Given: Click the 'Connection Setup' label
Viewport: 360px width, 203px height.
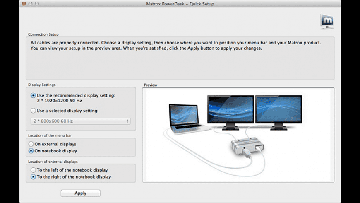Looking at the screenshot, I should (x=43, y=34).
